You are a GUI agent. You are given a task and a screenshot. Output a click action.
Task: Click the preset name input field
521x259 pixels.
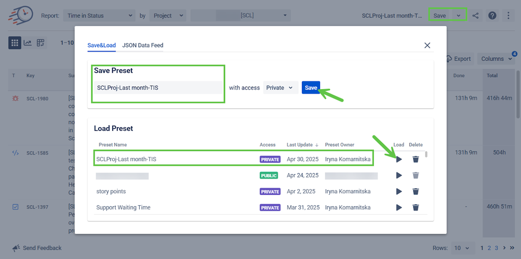click(158, 88)
